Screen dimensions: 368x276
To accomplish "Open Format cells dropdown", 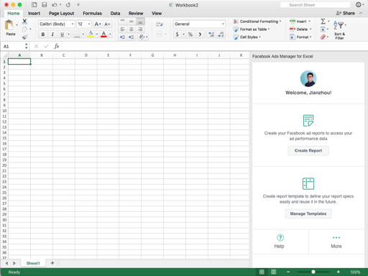I will [300, 37].
